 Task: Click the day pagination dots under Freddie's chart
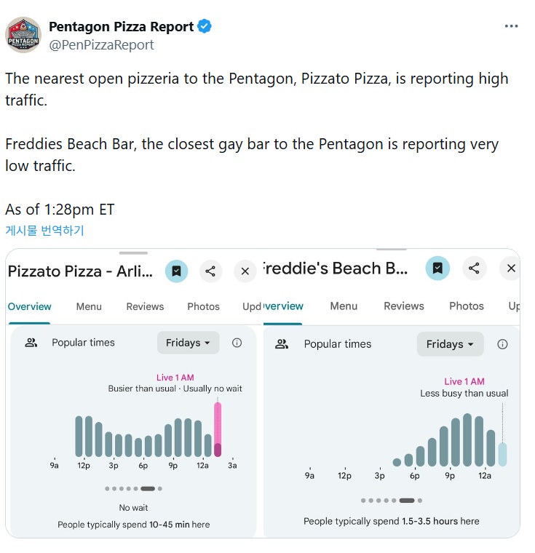coord(392,501)
